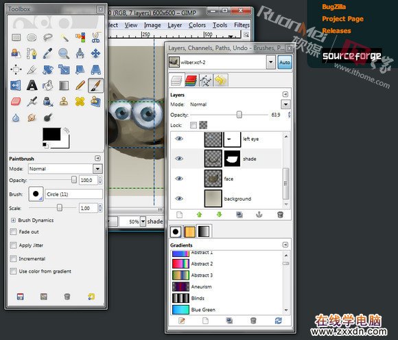Open the Tools menu
The height and width of the screenshot is (340, 398).
[x=220, y=25]
